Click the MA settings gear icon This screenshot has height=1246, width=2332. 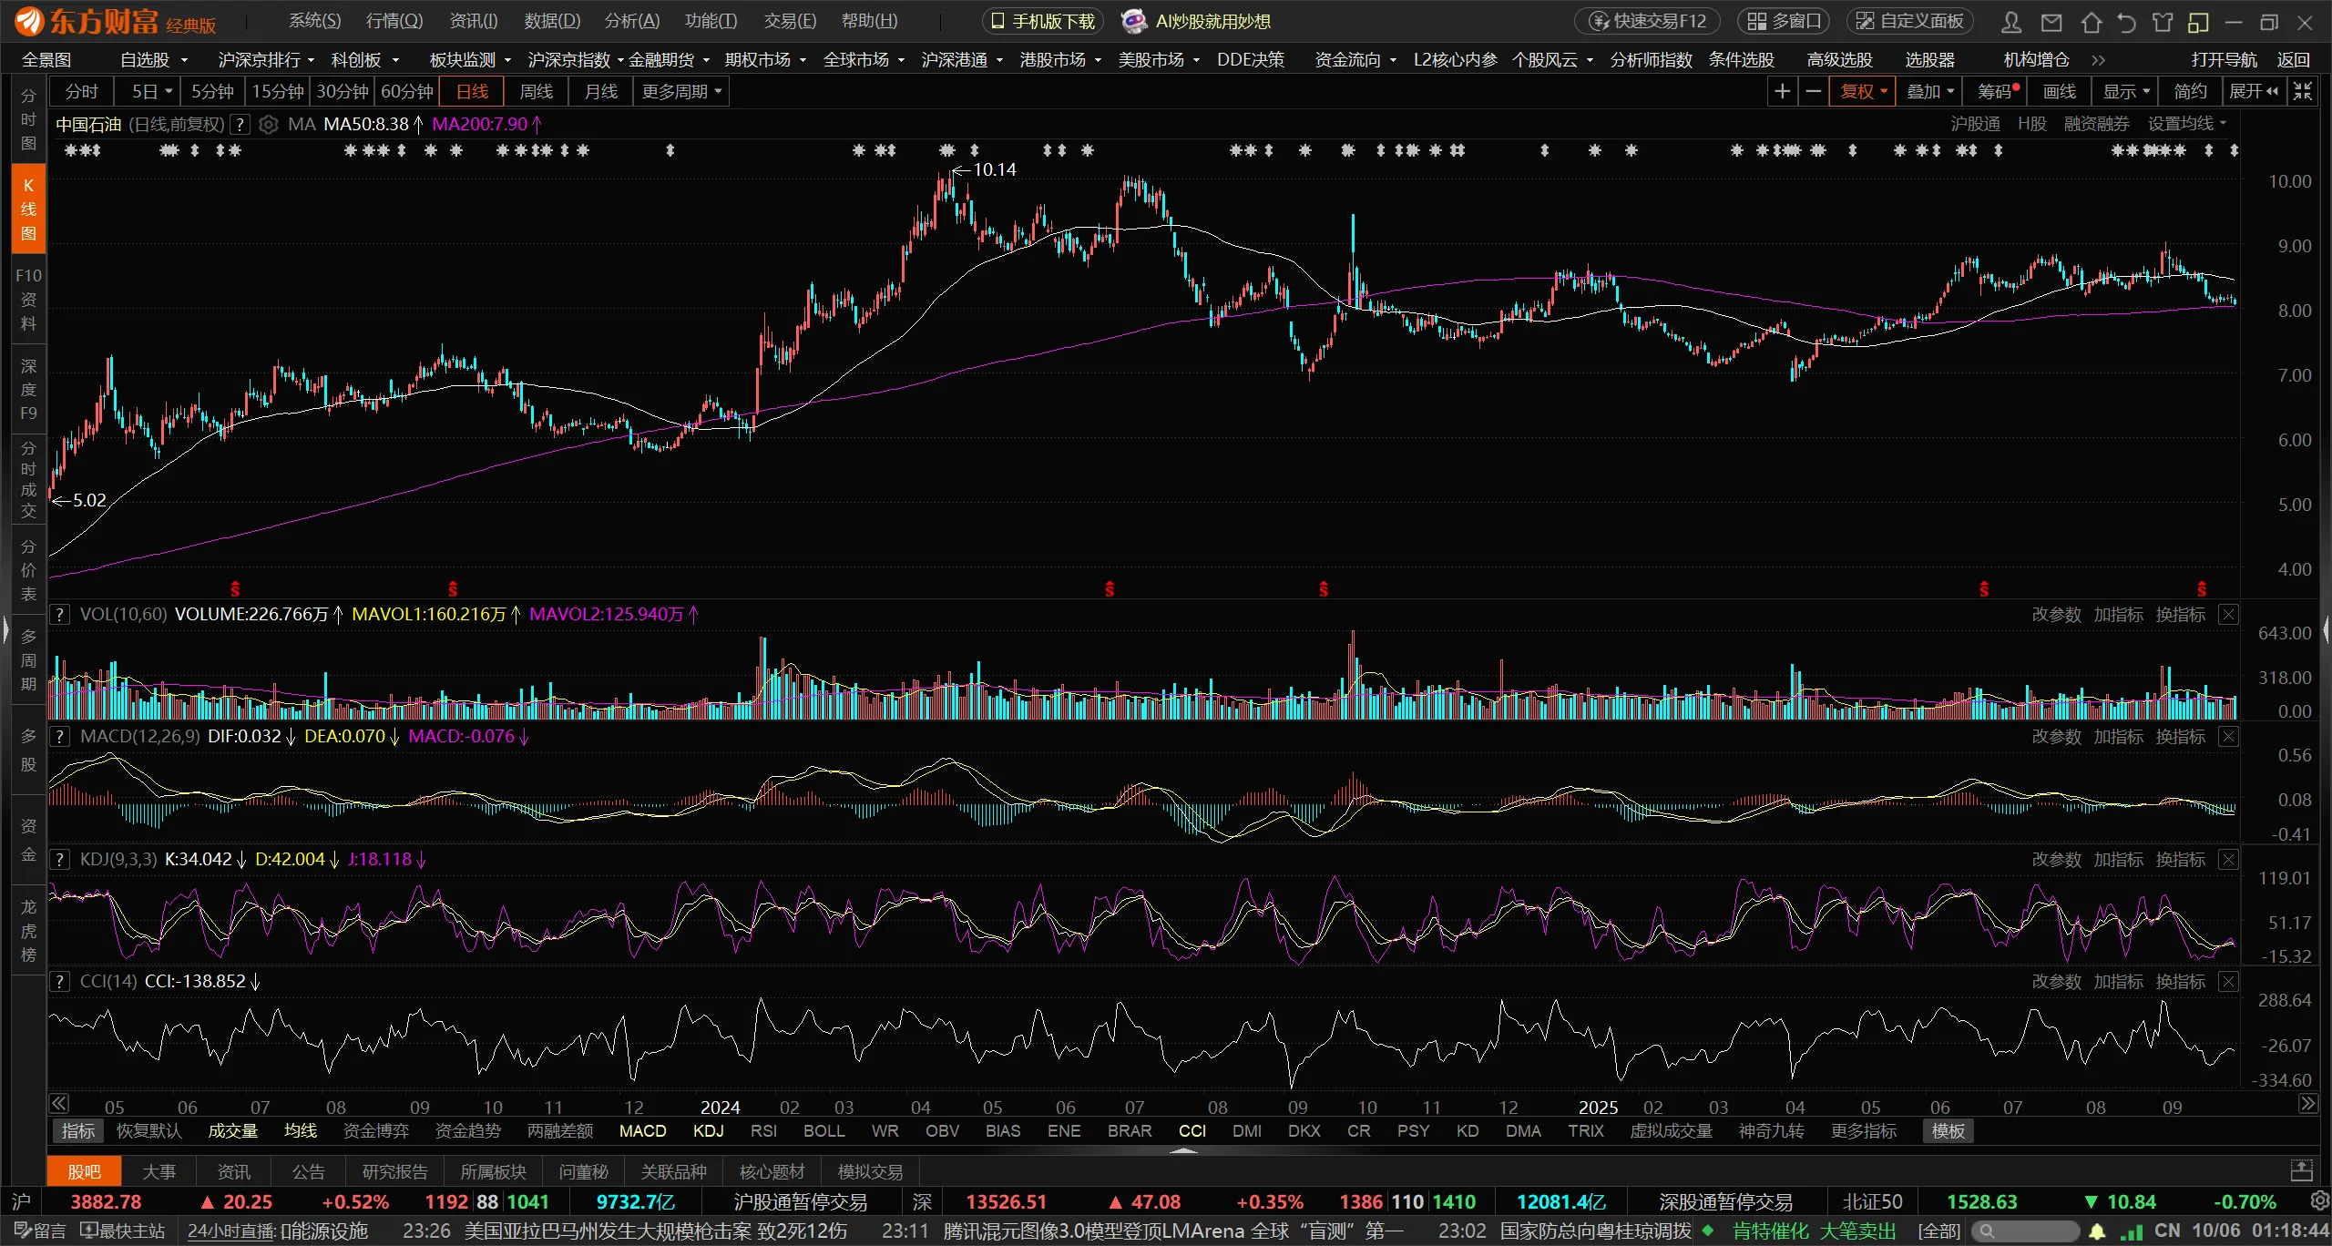click(x=269, y=124)
